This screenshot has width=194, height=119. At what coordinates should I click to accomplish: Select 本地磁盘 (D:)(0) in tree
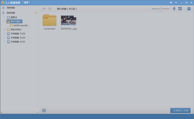18,38
